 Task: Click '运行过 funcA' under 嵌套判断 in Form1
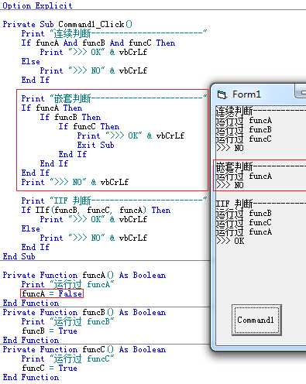pyautogui.click(x=244, y=177)
